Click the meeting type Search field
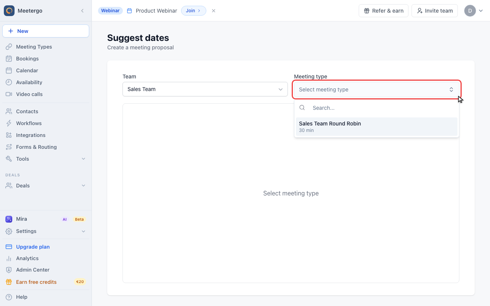This screenshot has width=490, height=306. coord(377,108)
